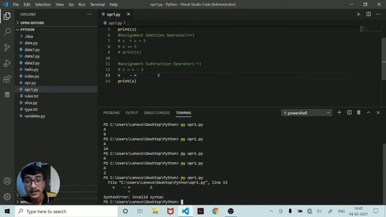The width and height of the screenshot is (386, 217).
Task: Split the editor right
Action: pos(369,14)
